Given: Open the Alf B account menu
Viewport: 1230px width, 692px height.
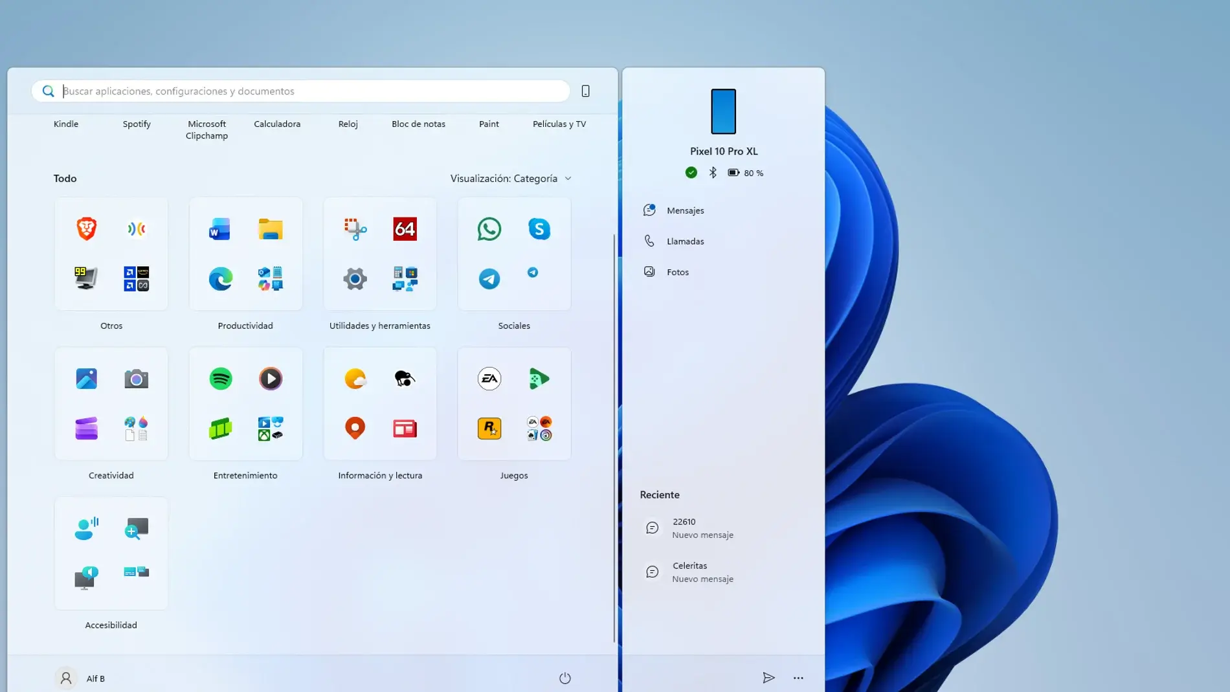Looking at the screenshot, I should click(x=80, y=678).
